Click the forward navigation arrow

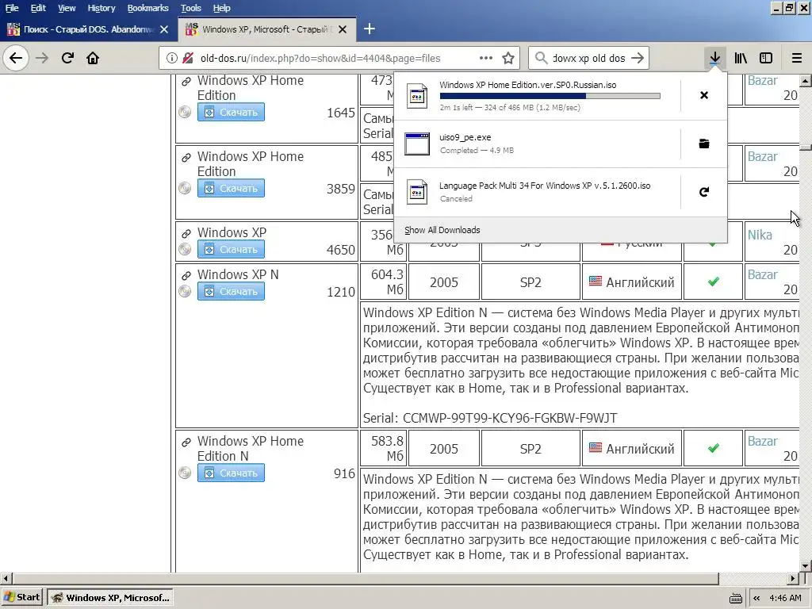[41, 58]
